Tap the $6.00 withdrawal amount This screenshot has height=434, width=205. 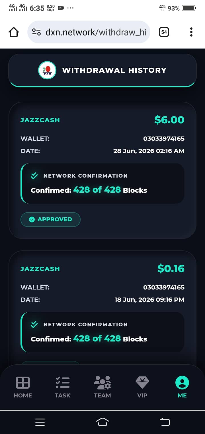(169, 120)
